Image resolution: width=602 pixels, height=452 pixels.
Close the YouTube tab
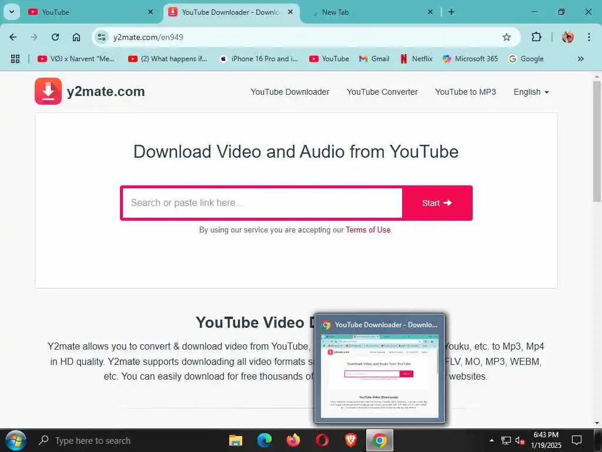150,12
